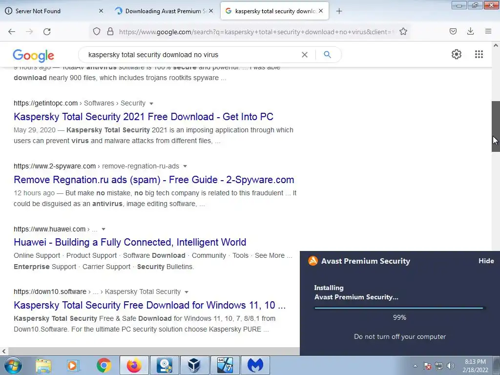Reload the current page

(47, 32)
